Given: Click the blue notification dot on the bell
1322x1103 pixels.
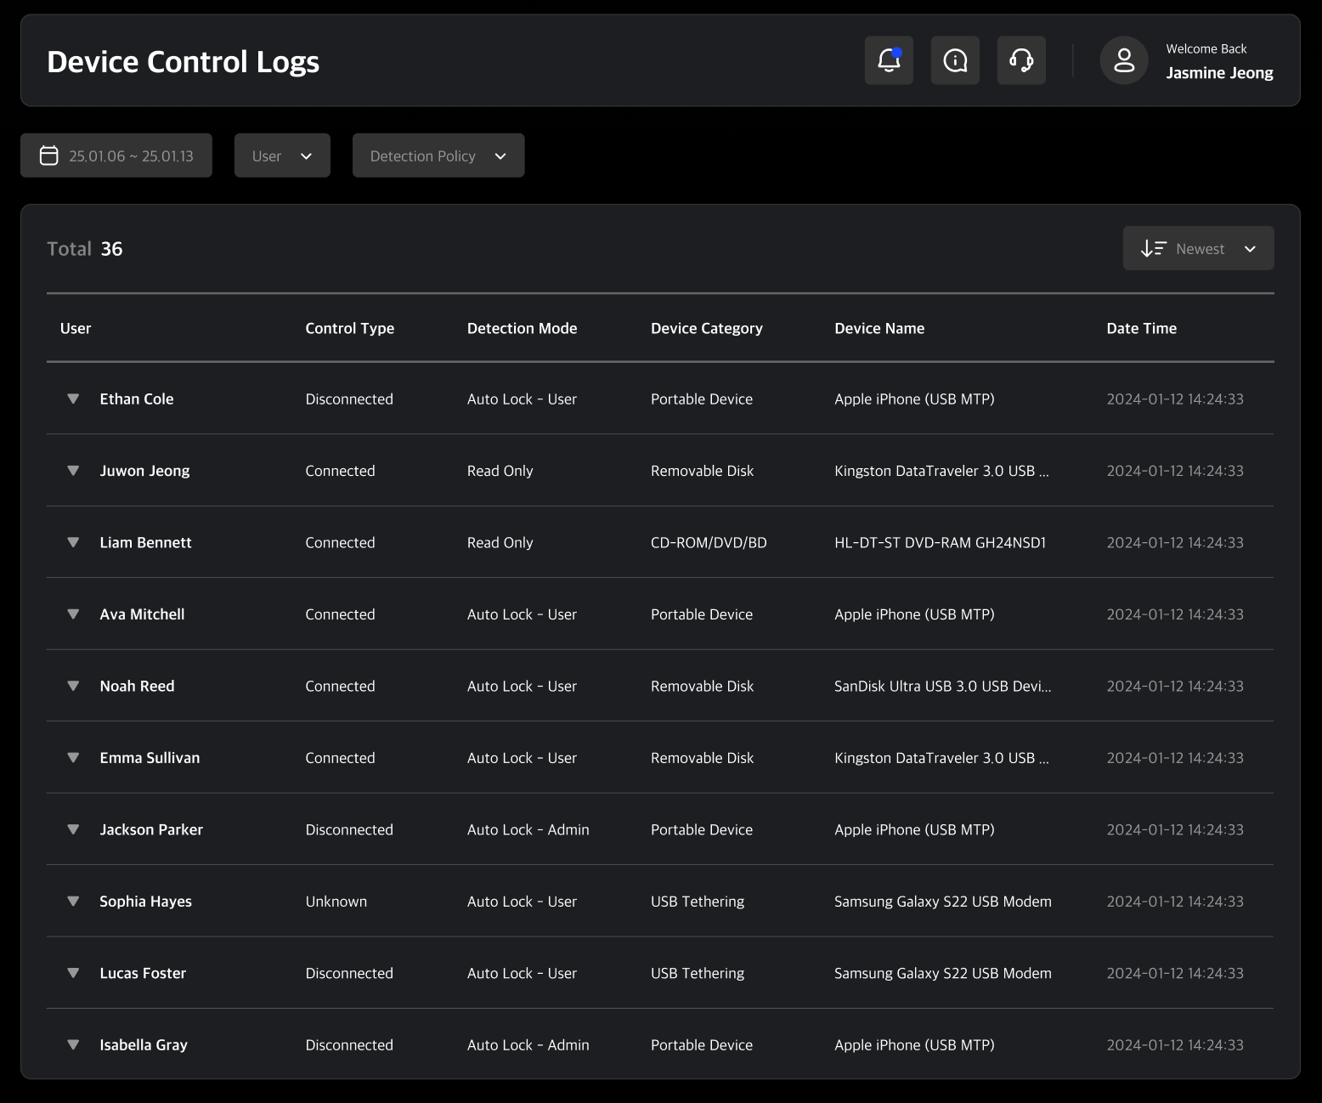Looking at the screenshot, I should pyautogui.click(x=898, y=51).
